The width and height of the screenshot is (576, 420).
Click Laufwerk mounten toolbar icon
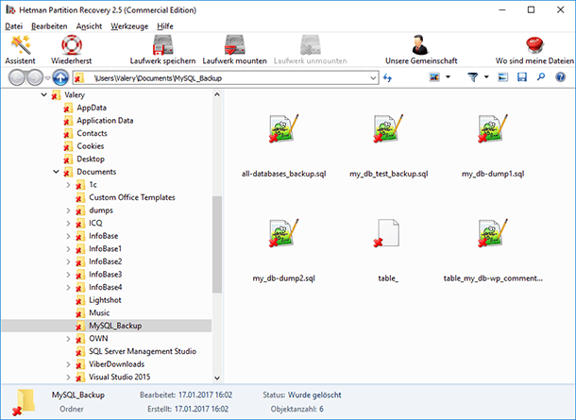click(235, 44)
